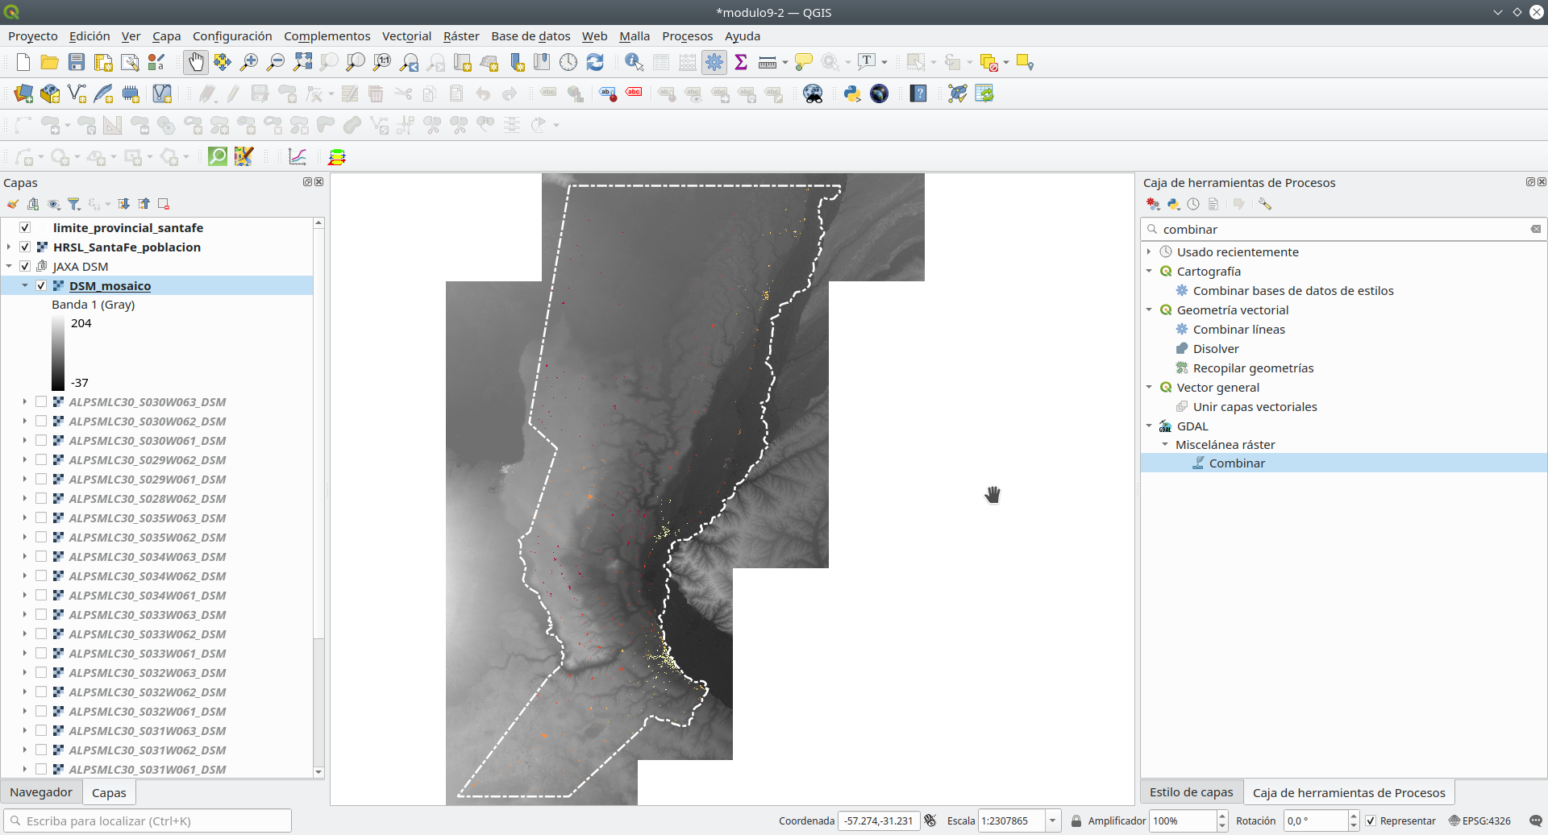
Task: Expand the HRSL_SantaFe_poblacion layer tree
Action: (9, 247)
